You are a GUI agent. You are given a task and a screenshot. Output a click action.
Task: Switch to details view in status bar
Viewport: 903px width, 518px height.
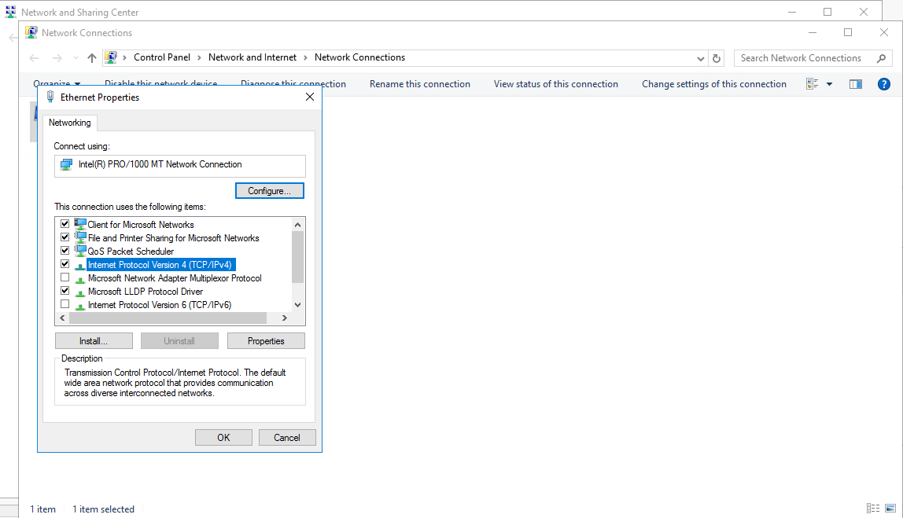[873, 509]
